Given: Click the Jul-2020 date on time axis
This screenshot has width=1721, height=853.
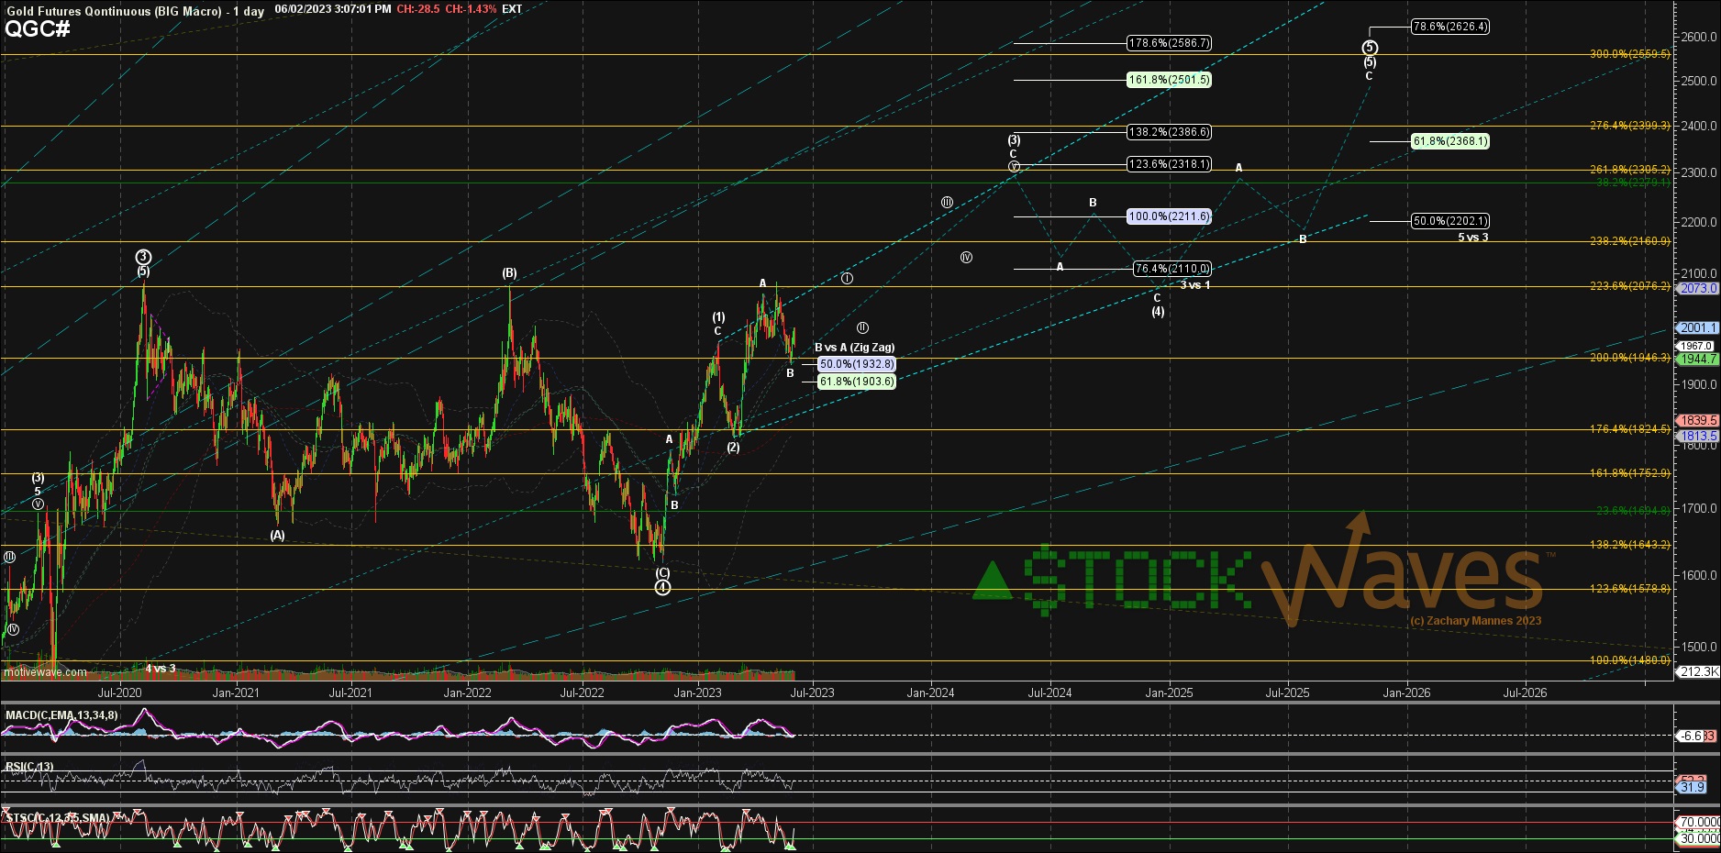Looking at the screenshot, I should [119, 692].
